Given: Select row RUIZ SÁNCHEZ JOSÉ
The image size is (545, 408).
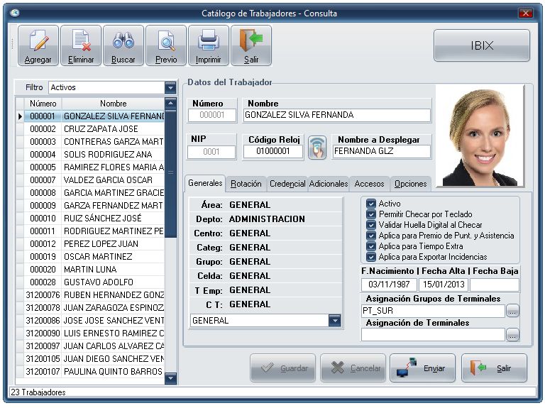Looking at the screenshot, I should pos(94,219).
